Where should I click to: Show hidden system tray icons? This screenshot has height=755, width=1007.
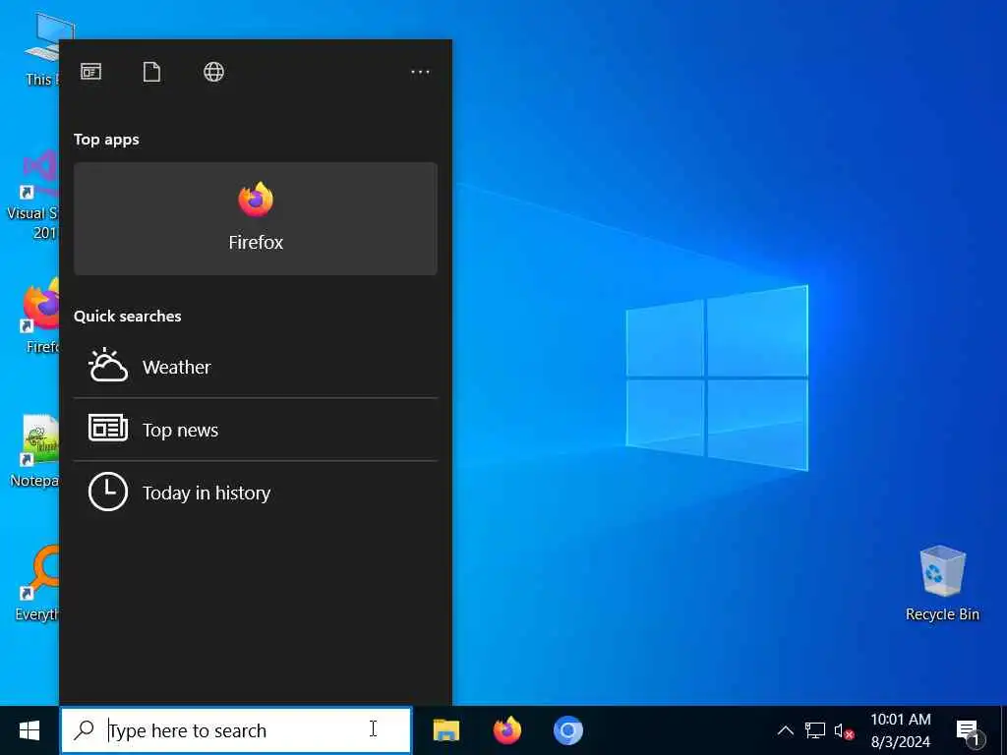pyautogui.click(x=786, y=730)
